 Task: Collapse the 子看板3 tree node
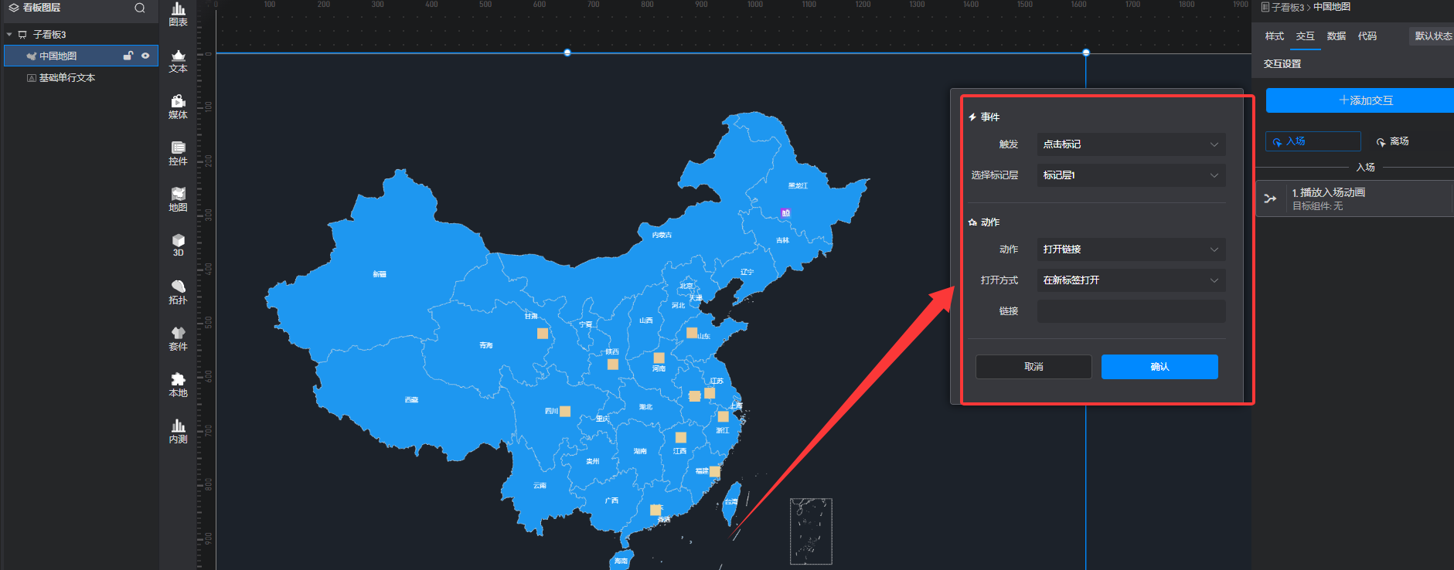pyautogui.click(x=9, y=35)
